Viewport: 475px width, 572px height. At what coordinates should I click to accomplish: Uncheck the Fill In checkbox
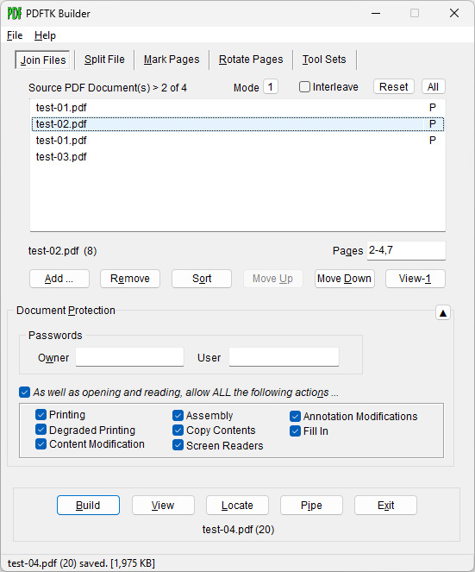(x=296, y=431)
